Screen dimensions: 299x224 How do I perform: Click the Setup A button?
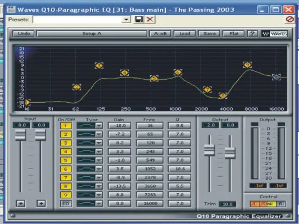point(92,34)
